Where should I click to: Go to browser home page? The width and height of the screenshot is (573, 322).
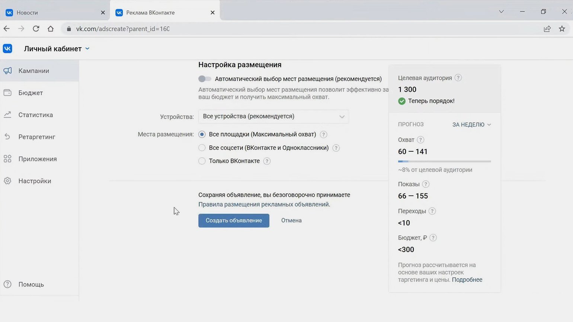click(51, 29)
